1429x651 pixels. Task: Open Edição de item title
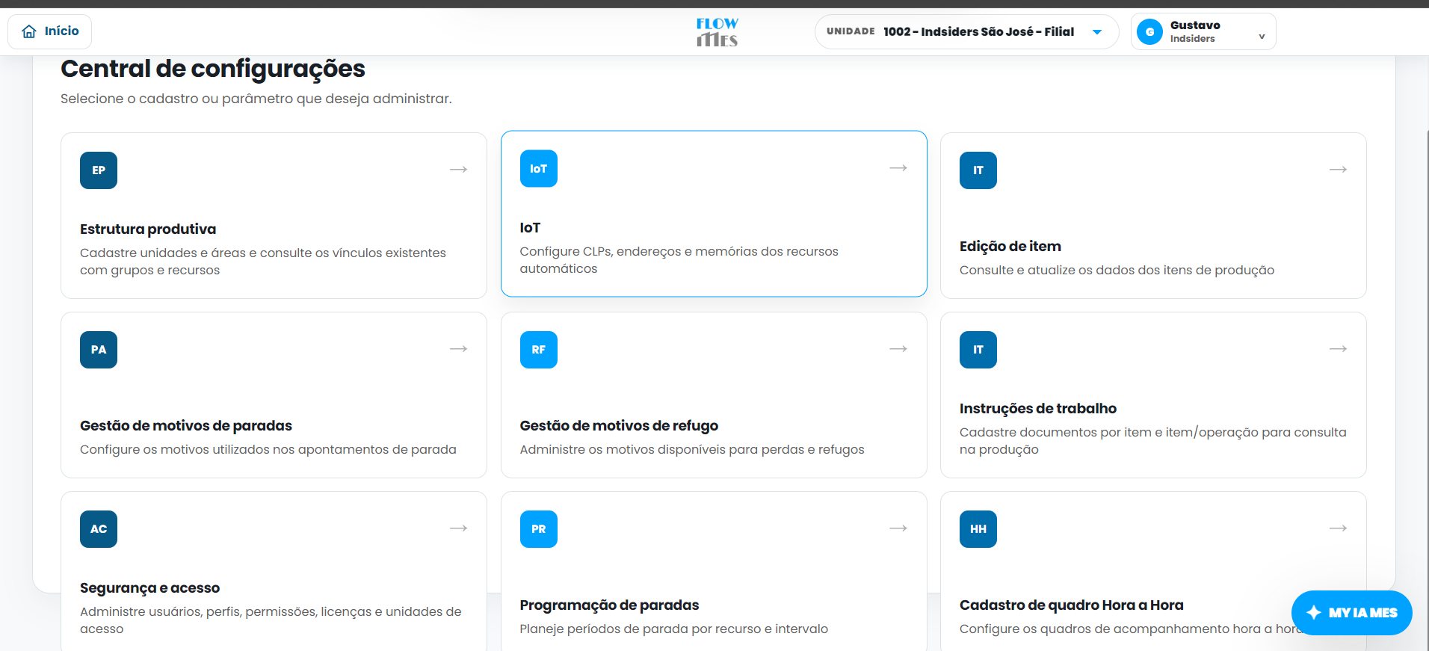[1010, 247]
